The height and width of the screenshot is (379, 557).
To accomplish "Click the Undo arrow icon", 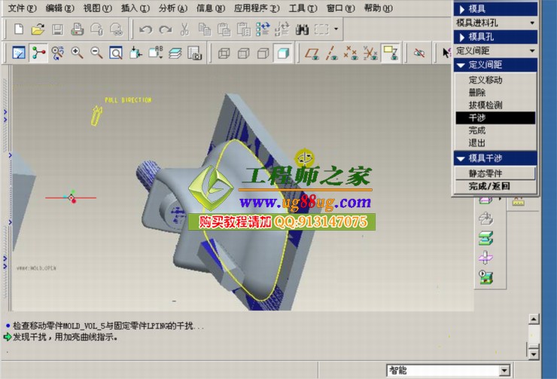I will pos(145,30).
